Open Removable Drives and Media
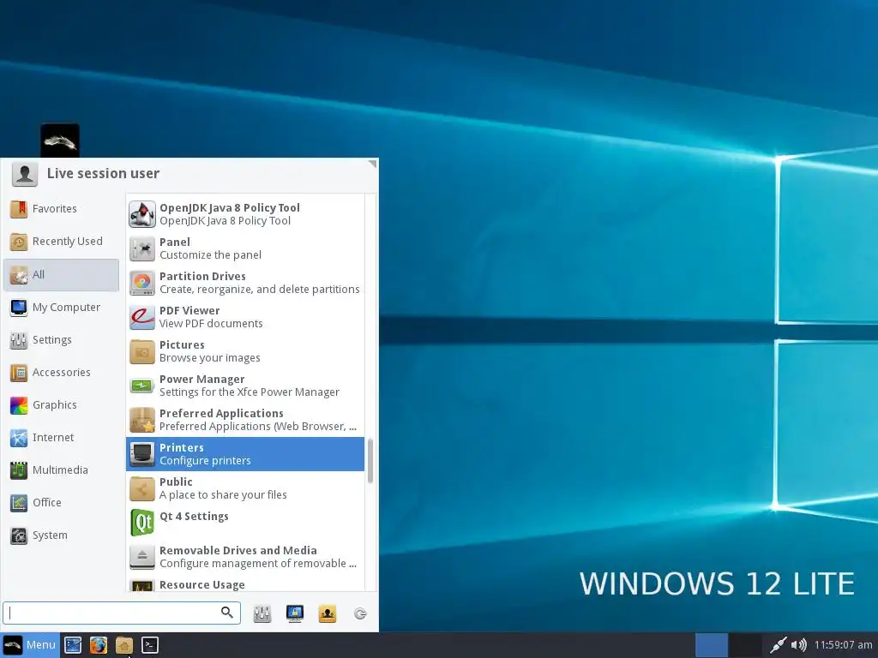 tap(244, 557)
